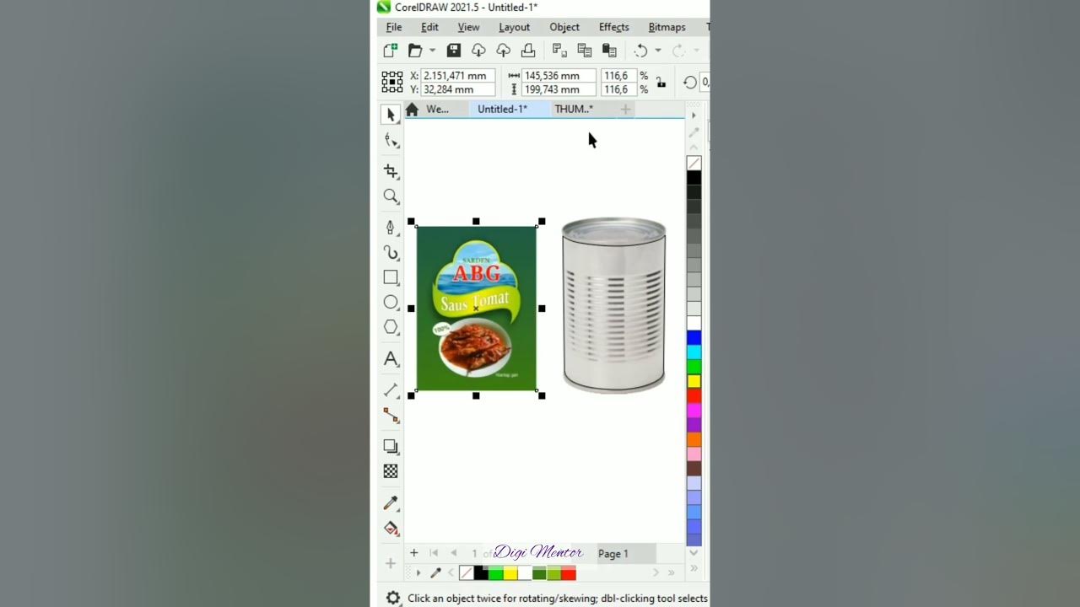The width and height of the screenshot is (1080, 607).
Task: Click the object origin reference grid
Action: tap(392, 82)
